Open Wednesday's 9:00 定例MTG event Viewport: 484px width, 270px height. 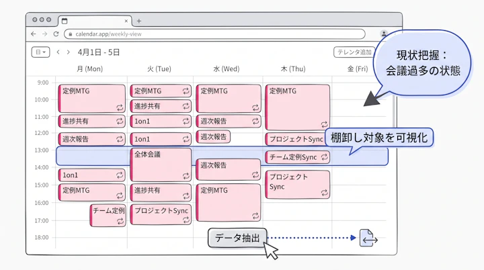229,99
